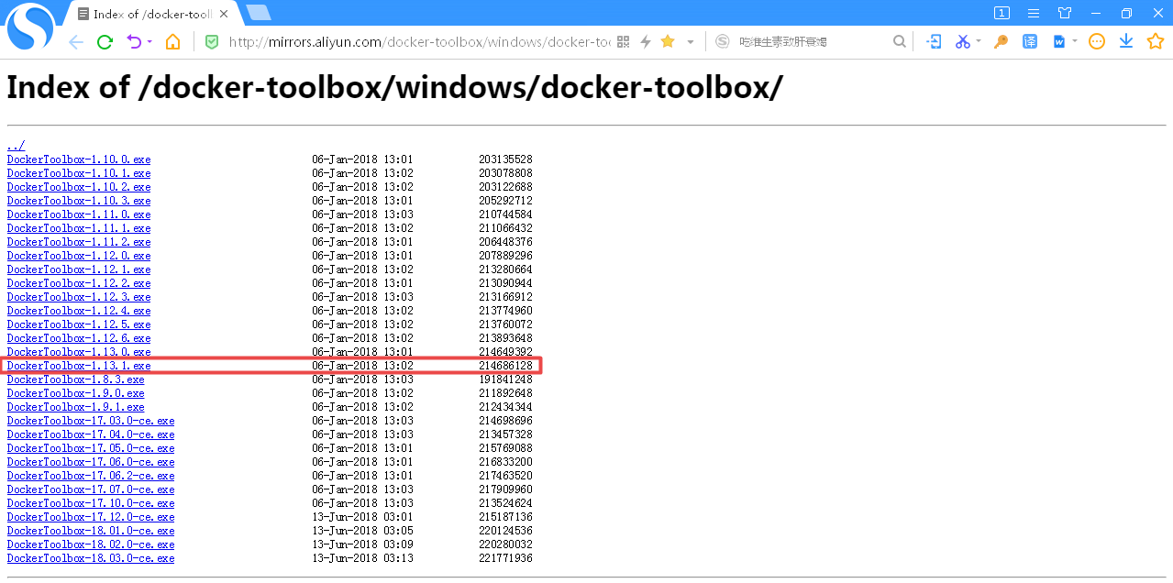Image resolution: width=1173 pixels, height=583 pixels.
Task: Toggle the page security shield indicator
Action: (x=211, y=41)
